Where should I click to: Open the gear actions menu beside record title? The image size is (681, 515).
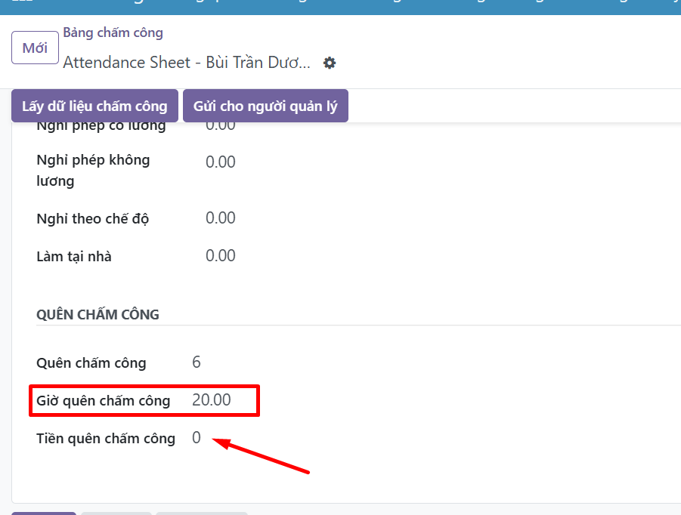click(x=330, y=63)
